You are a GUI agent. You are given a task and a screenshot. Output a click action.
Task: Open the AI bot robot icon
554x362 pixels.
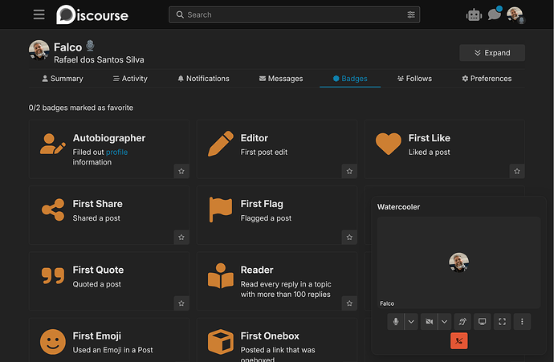pos(474,15)
